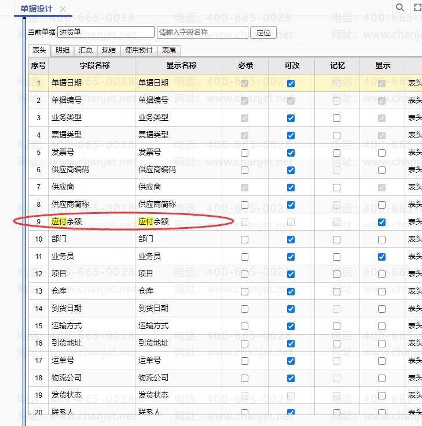Toggle 必录 checkbox for 项目
The image size is (422, 426).
(x=245, y=274)
